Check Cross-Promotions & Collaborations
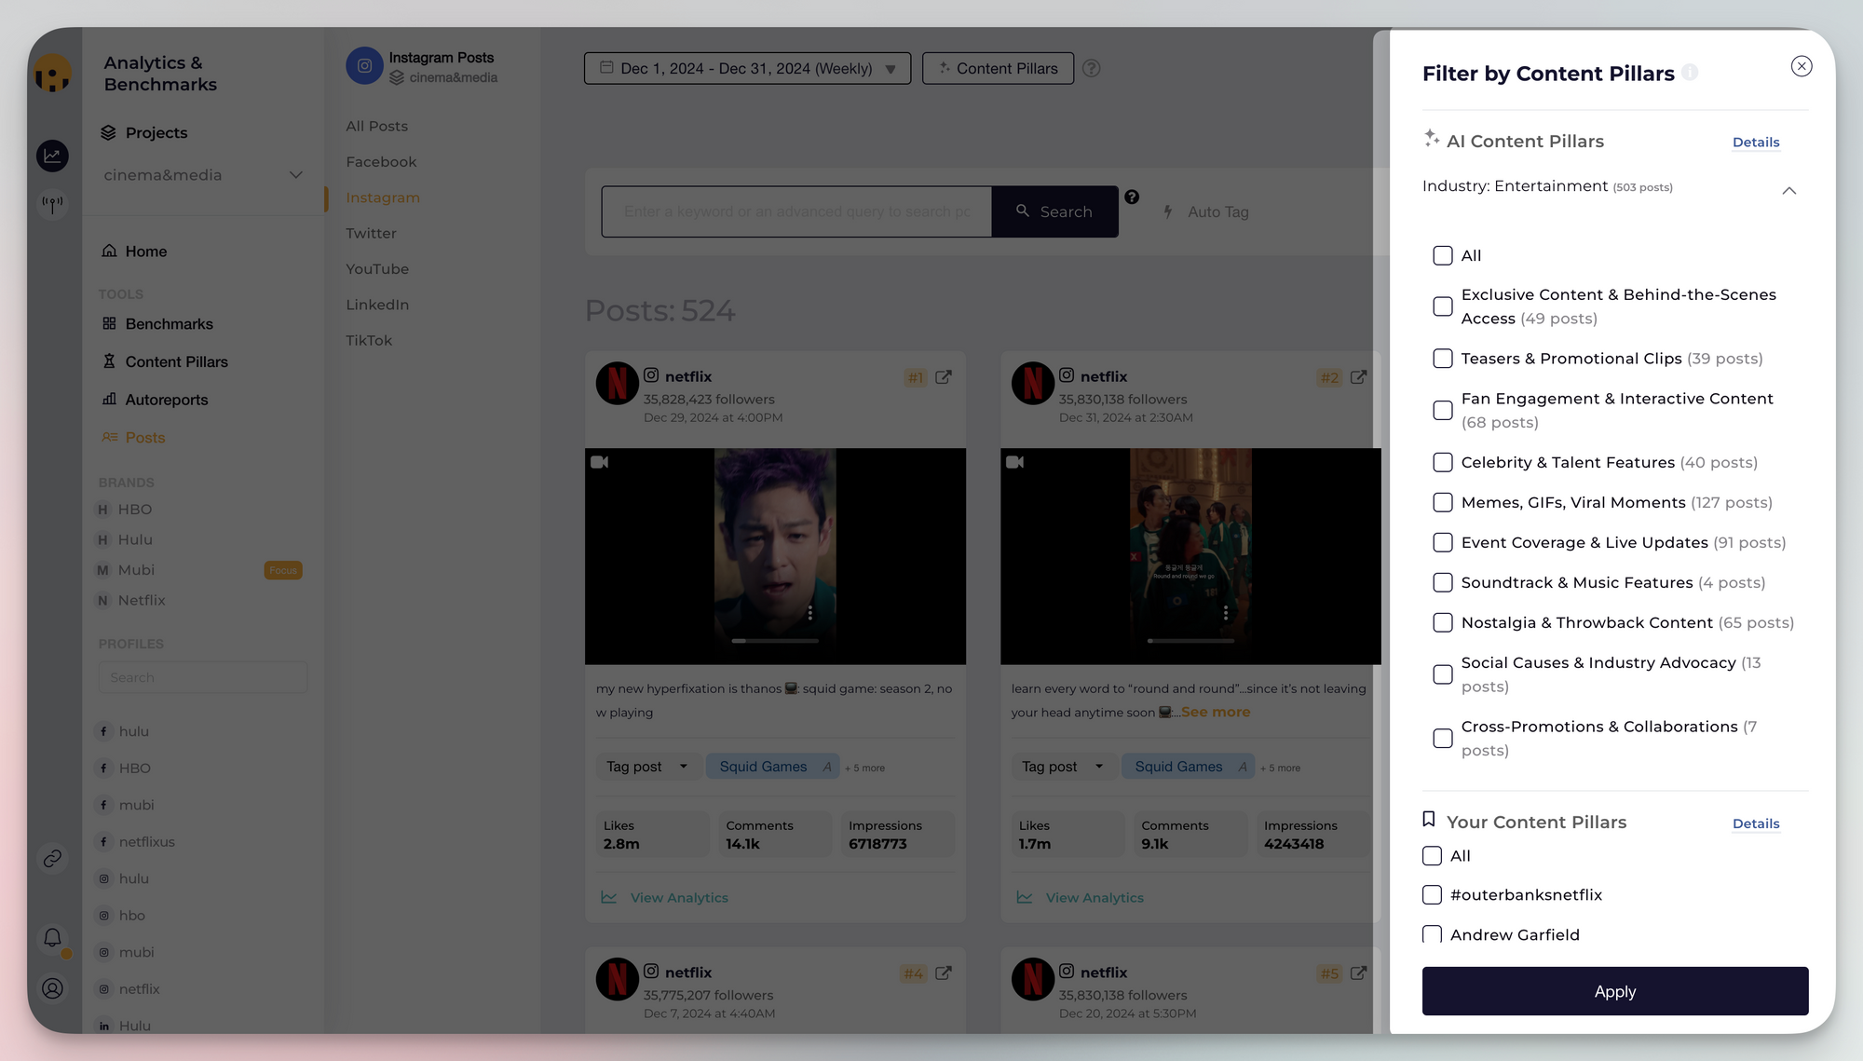 [x=1442, y=739]
